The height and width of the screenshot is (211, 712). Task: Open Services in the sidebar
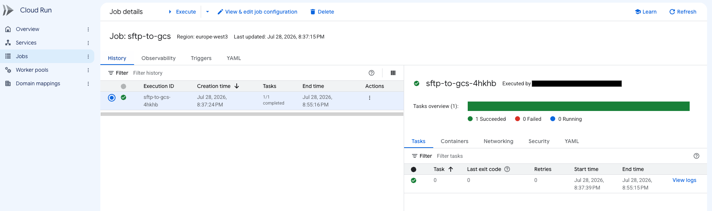click(26, 43)
